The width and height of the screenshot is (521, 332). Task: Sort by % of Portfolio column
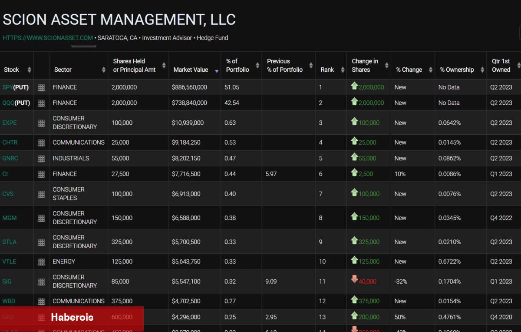click(x=257, y=66)
